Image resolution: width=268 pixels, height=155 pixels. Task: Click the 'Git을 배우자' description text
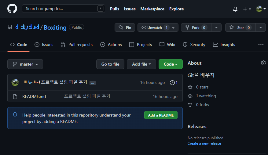coord(201,75)
